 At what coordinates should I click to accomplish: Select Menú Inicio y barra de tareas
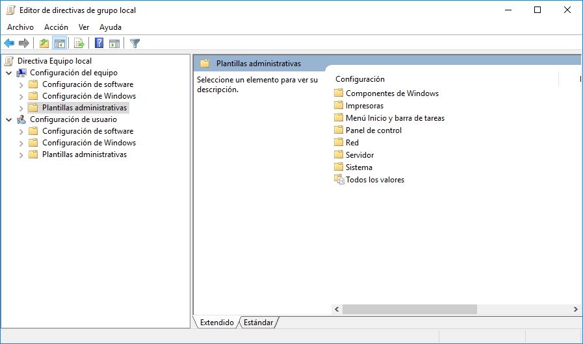tap(395, 117)
